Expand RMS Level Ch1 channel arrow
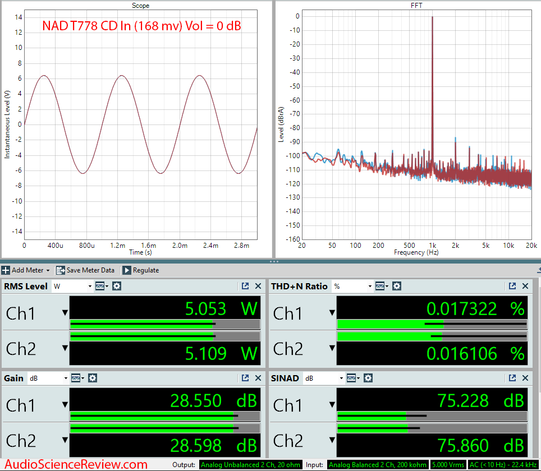Viewport: 541px width, 471px height. click(65, 313)
